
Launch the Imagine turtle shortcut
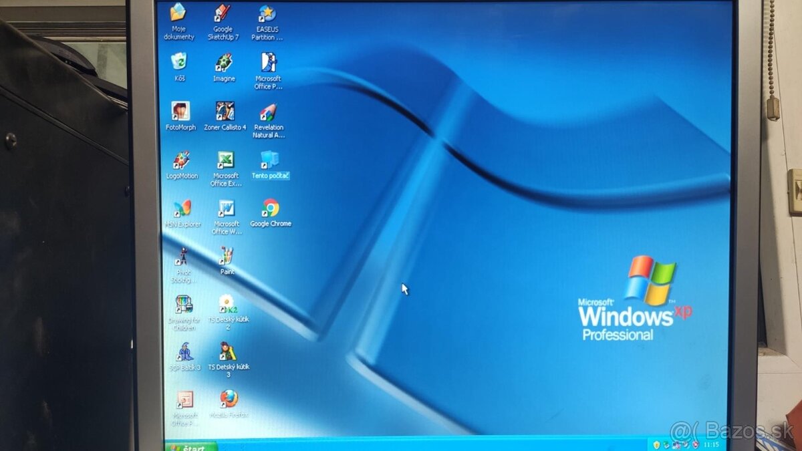[224, 63]
